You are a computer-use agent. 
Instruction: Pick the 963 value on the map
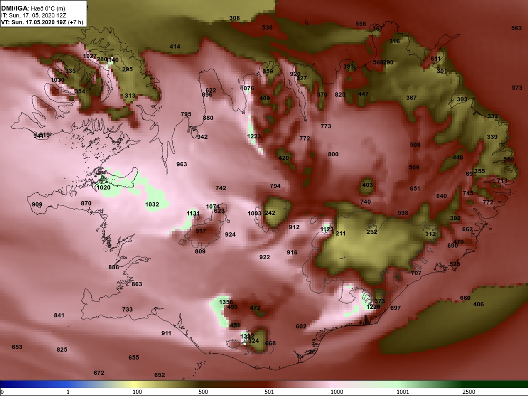(x=182, y=164)
